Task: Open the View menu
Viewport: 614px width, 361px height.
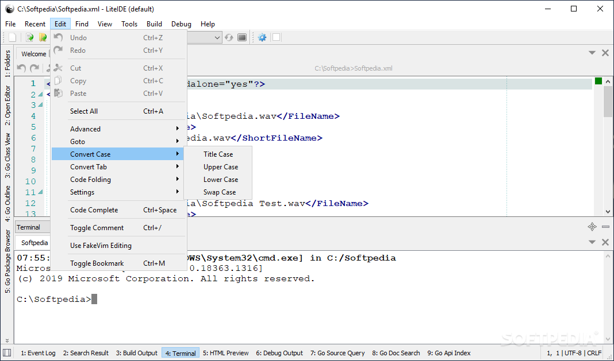Action: [x=105, y=24]
